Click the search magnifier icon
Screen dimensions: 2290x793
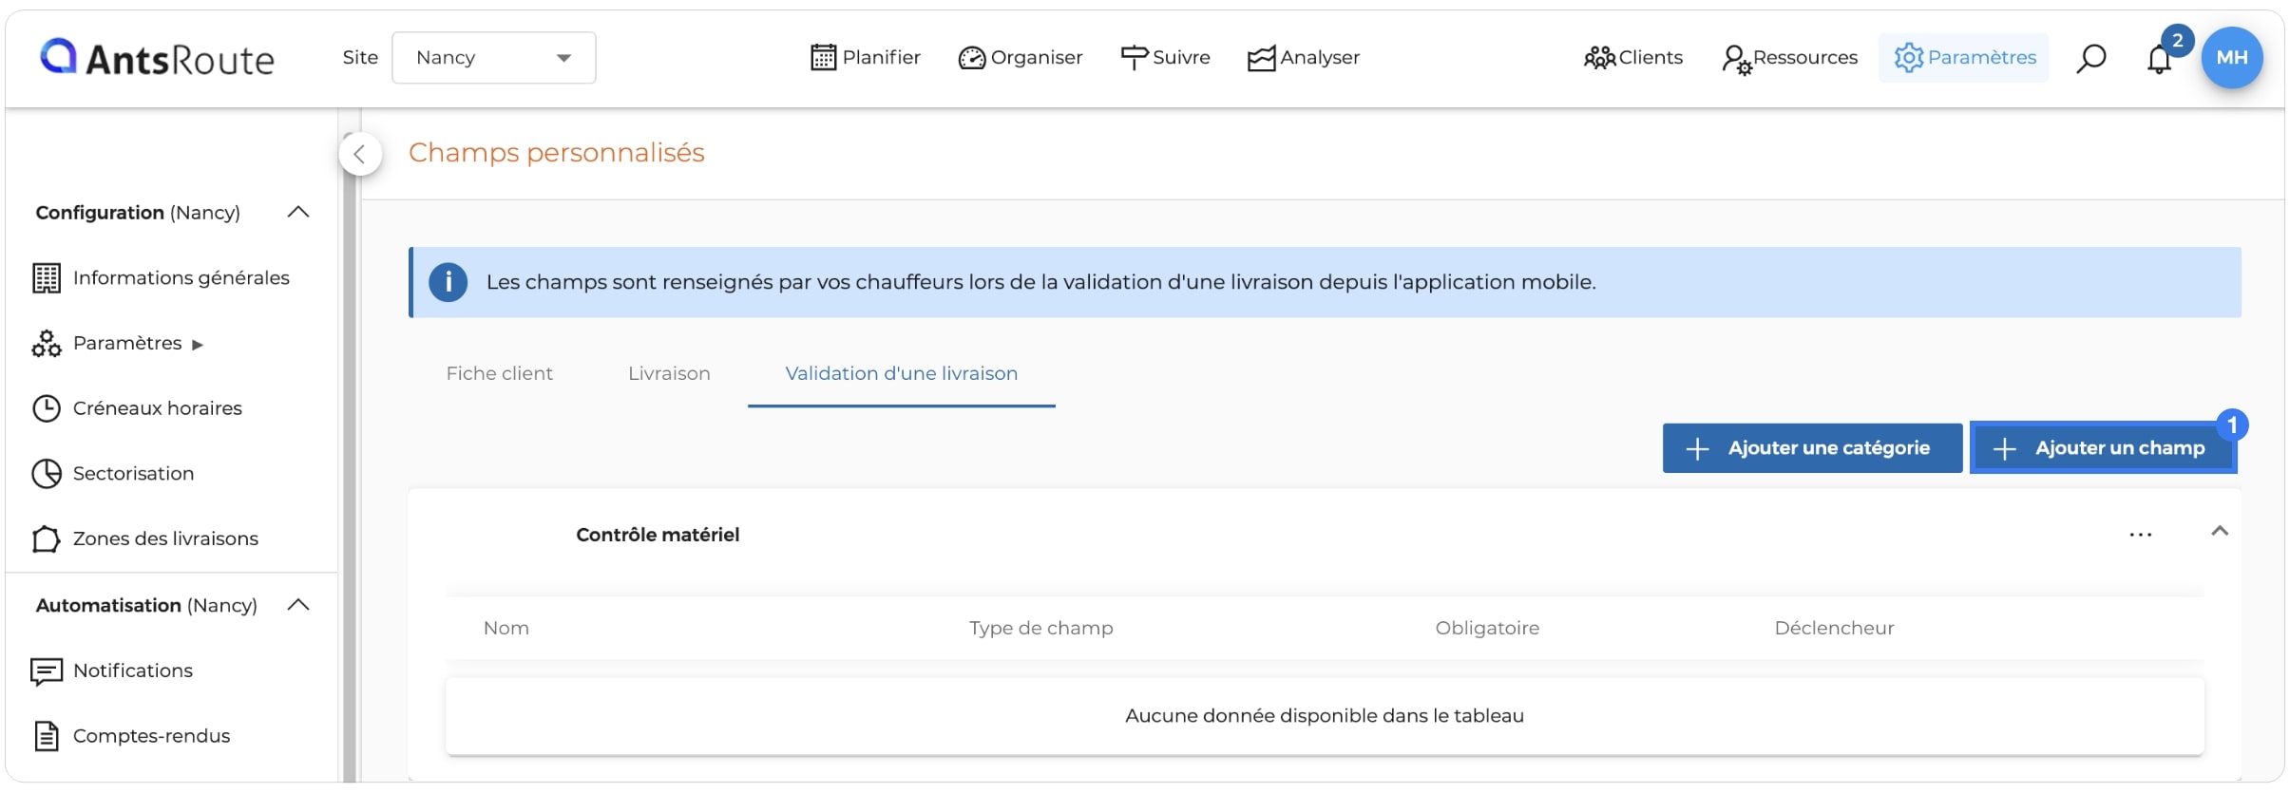point(2091,58)
